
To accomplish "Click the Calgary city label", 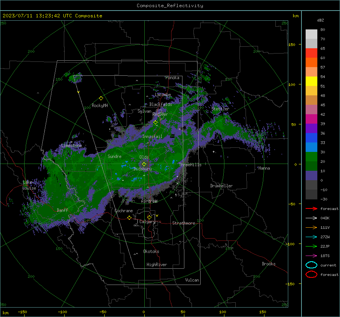I will (x=147, y=222).
